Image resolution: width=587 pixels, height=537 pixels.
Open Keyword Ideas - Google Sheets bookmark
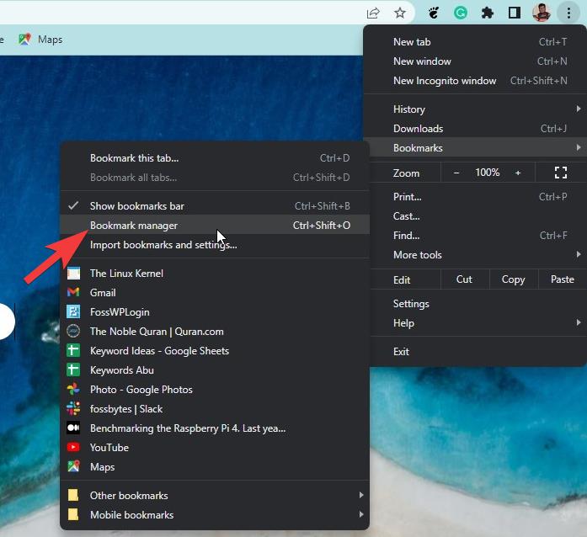click(x=215, y=351)
